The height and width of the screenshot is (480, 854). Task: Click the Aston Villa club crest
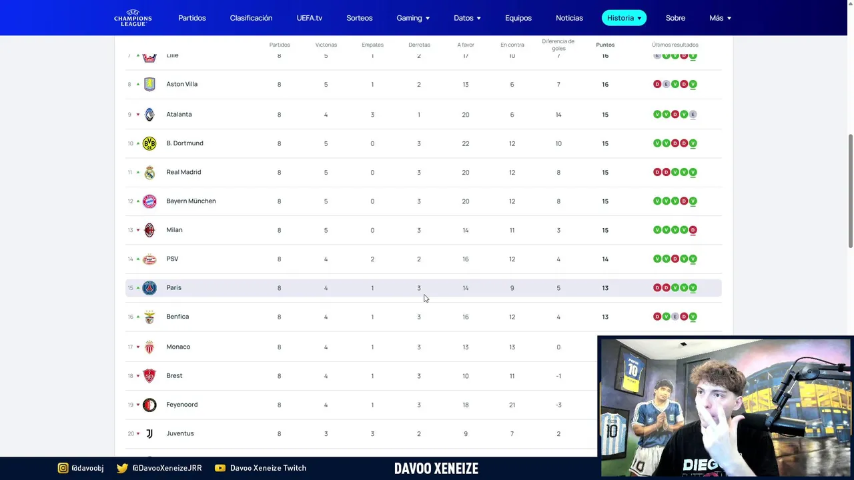point(149,84)
